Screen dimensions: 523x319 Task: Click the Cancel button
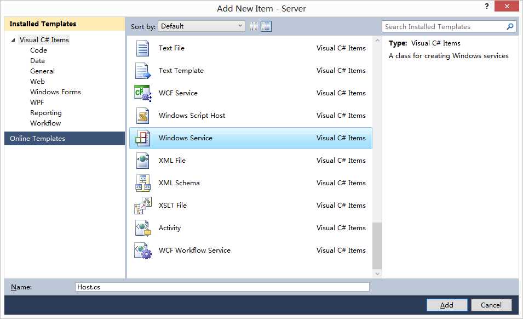[491, 305]
